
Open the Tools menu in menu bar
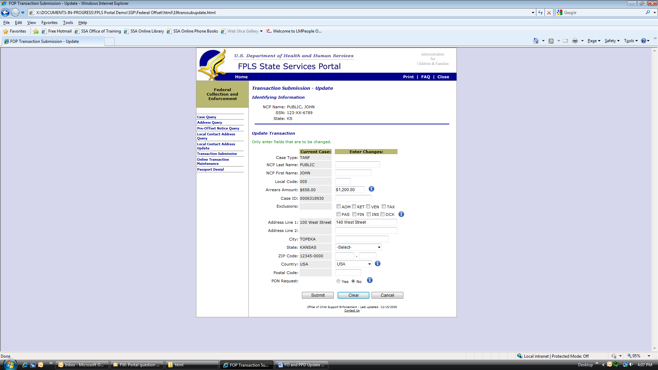[68, 23]
